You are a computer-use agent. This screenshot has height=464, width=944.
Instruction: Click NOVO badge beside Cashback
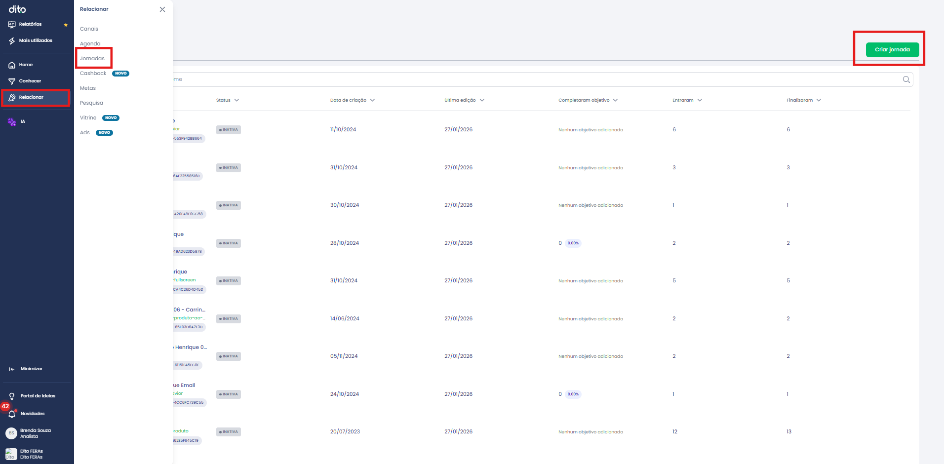pyautogui.click(x=121, y=74)
